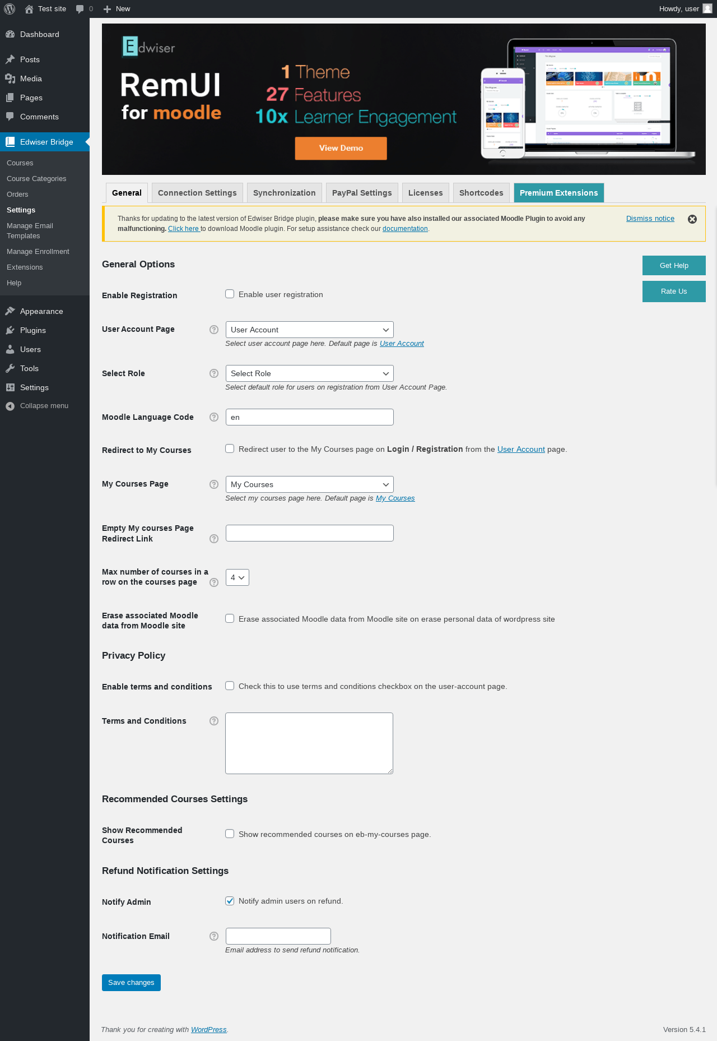This screenshot has width=717, height=1041.
Task: Switch to Synchronization tab
Action: 285,193
